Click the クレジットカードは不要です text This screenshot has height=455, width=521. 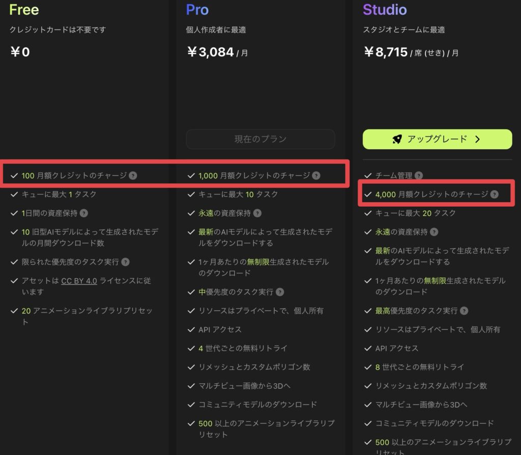tap(58, 30)
